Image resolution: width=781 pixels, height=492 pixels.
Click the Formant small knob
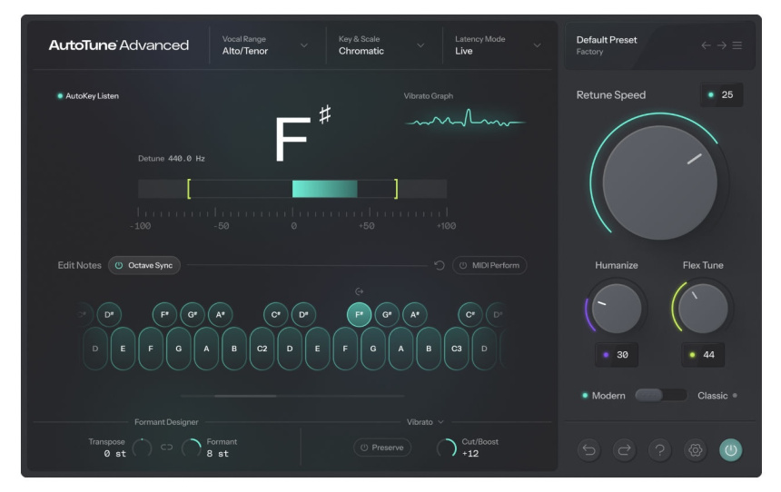click(192, 448)
